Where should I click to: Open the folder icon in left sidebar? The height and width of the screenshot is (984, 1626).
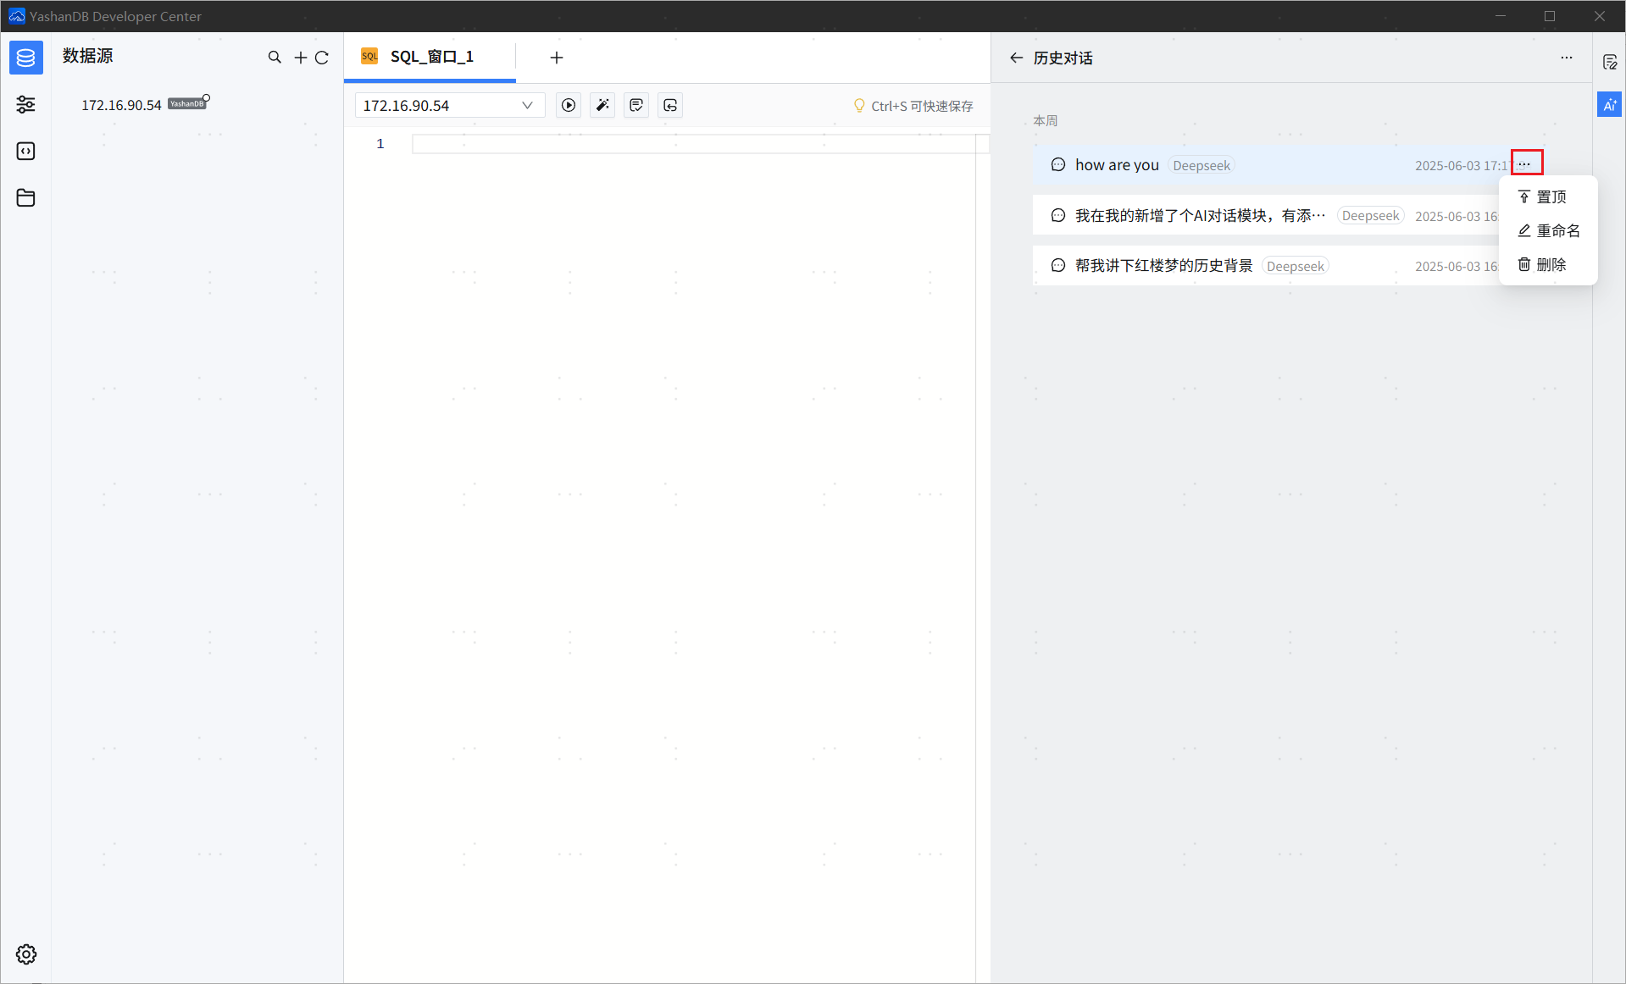click(x=26, y=198)
